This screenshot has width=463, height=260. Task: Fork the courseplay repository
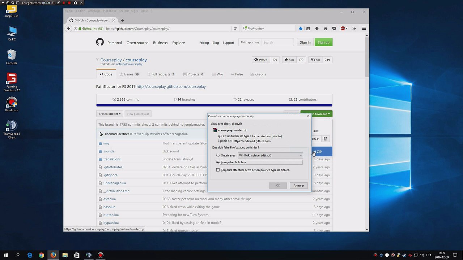[315, 60]
